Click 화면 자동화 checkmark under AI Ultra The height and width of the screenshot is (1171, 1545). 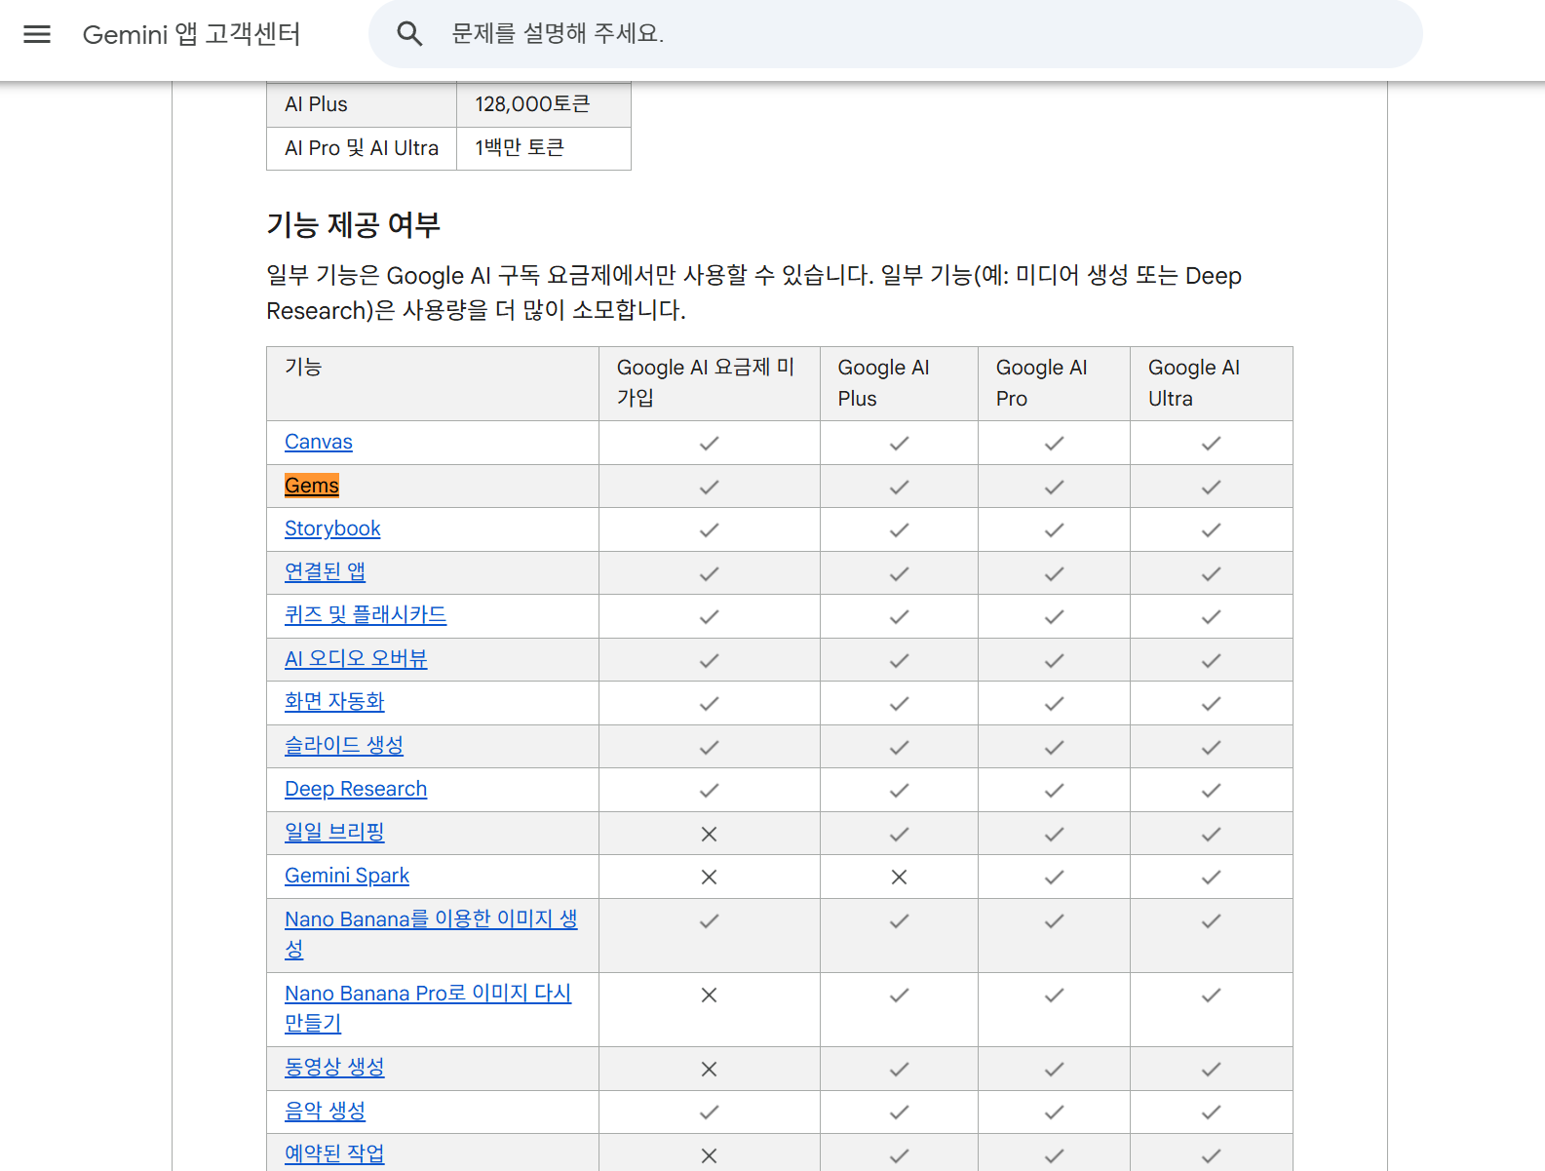tap(1211, 704)
